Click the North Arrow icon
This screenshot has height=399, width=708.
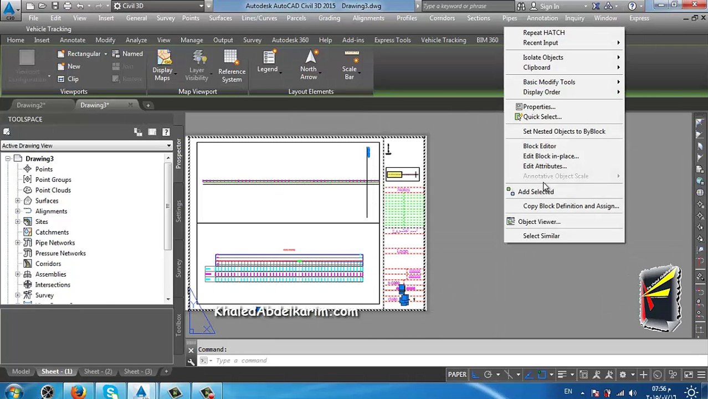coord(311,57)
